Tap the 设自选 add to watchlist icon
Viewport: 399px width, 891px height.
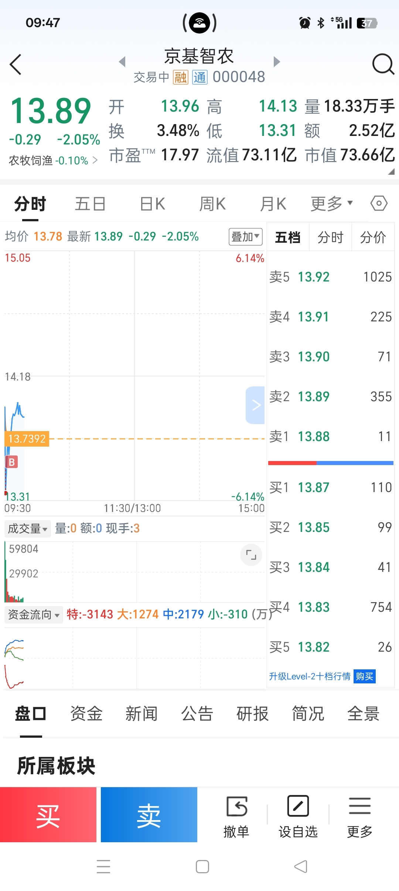[x=298, y=807]
